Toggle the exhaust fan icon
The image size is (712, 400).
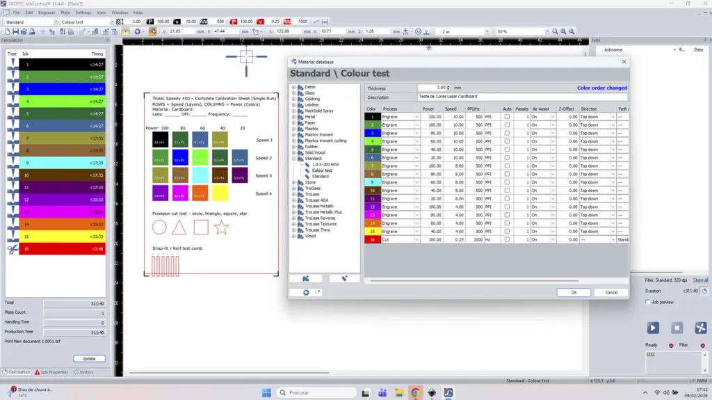(x=701, y=328)
